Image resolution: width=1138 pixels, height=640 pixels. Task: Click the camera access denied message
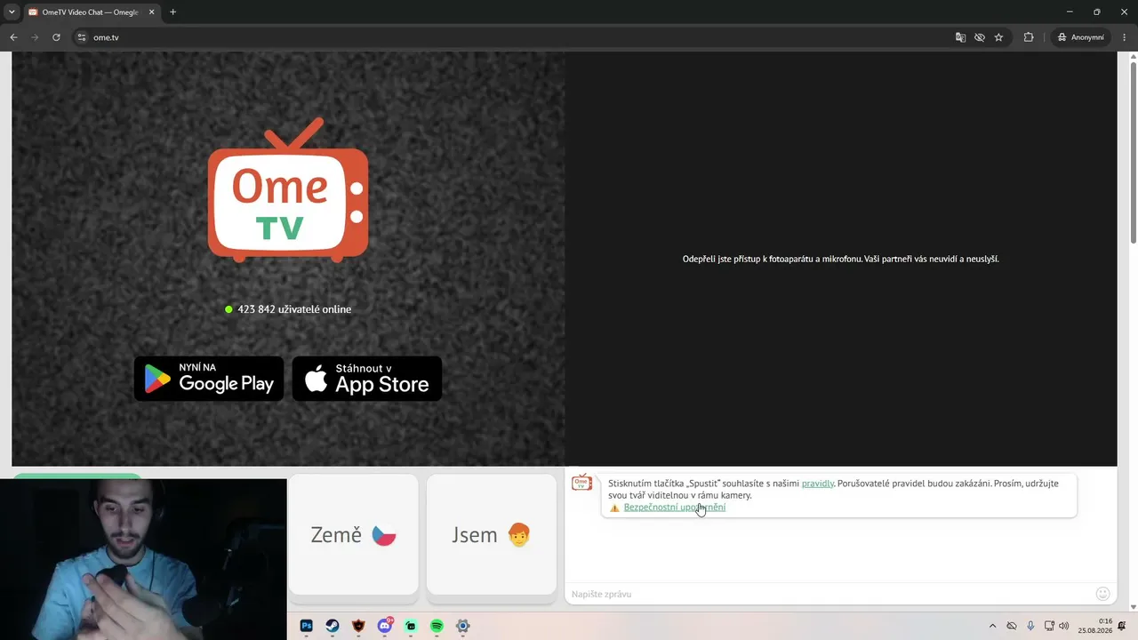841,259
